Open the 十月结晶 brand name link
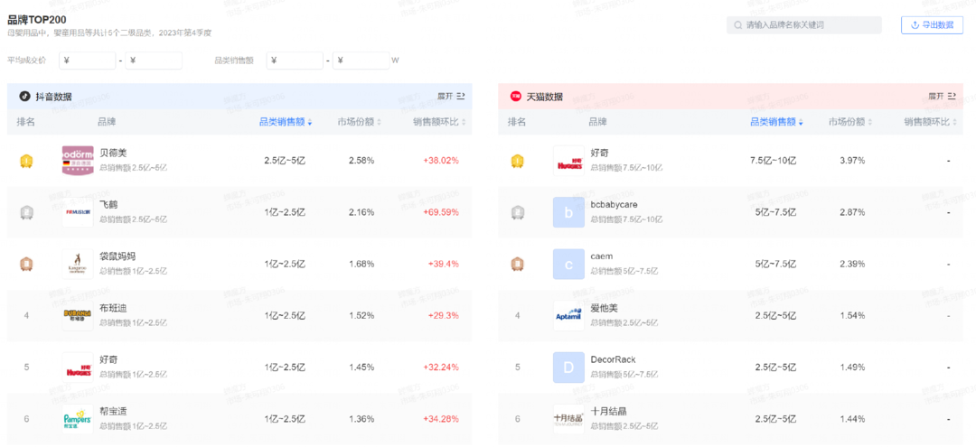This screenshot has width=976, height=447. click(608, 411)
